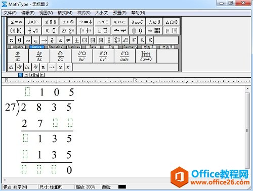Viewport: 253px width, 191px height.
Task: Insert the right arrow from the small bar
Action: [x=44, y=40]
